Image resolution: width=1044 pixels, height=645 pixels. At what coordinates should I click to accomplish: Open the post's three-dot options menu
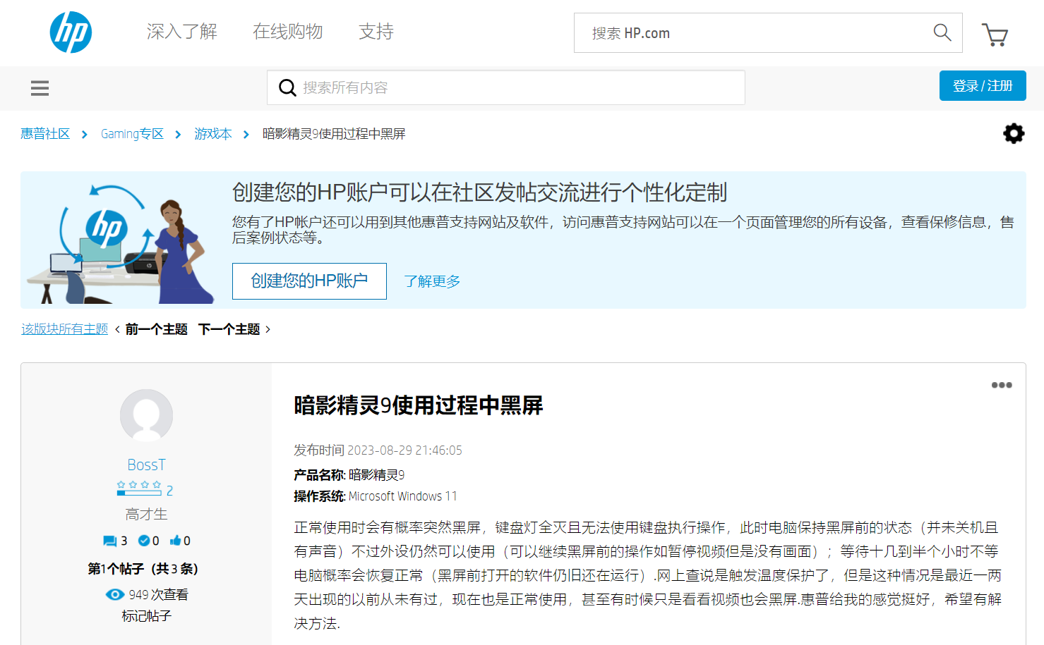click(1002, 385)
